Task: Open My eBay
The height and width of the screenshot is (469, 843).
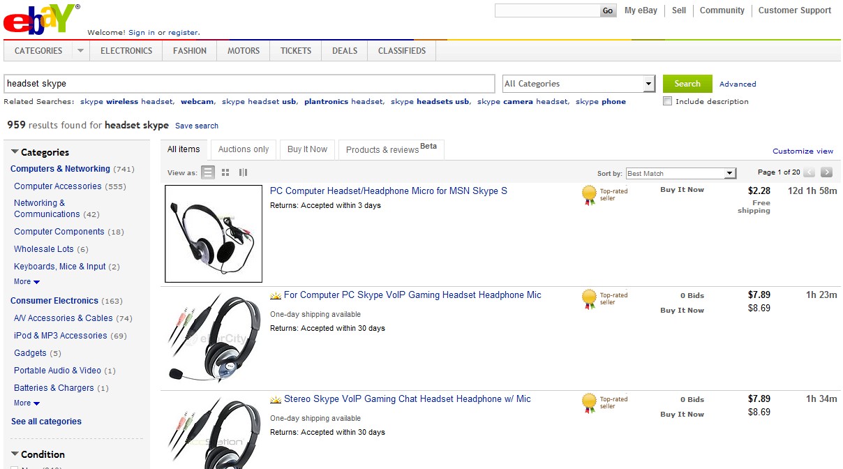Action: pos(641,10)
